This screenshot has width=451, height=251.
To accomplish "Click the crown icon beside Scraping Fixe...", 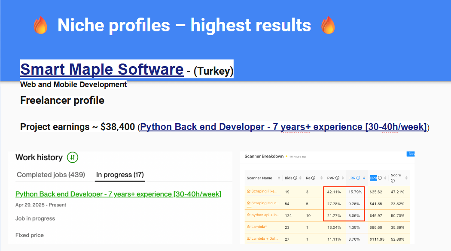I will pos(249,191).
